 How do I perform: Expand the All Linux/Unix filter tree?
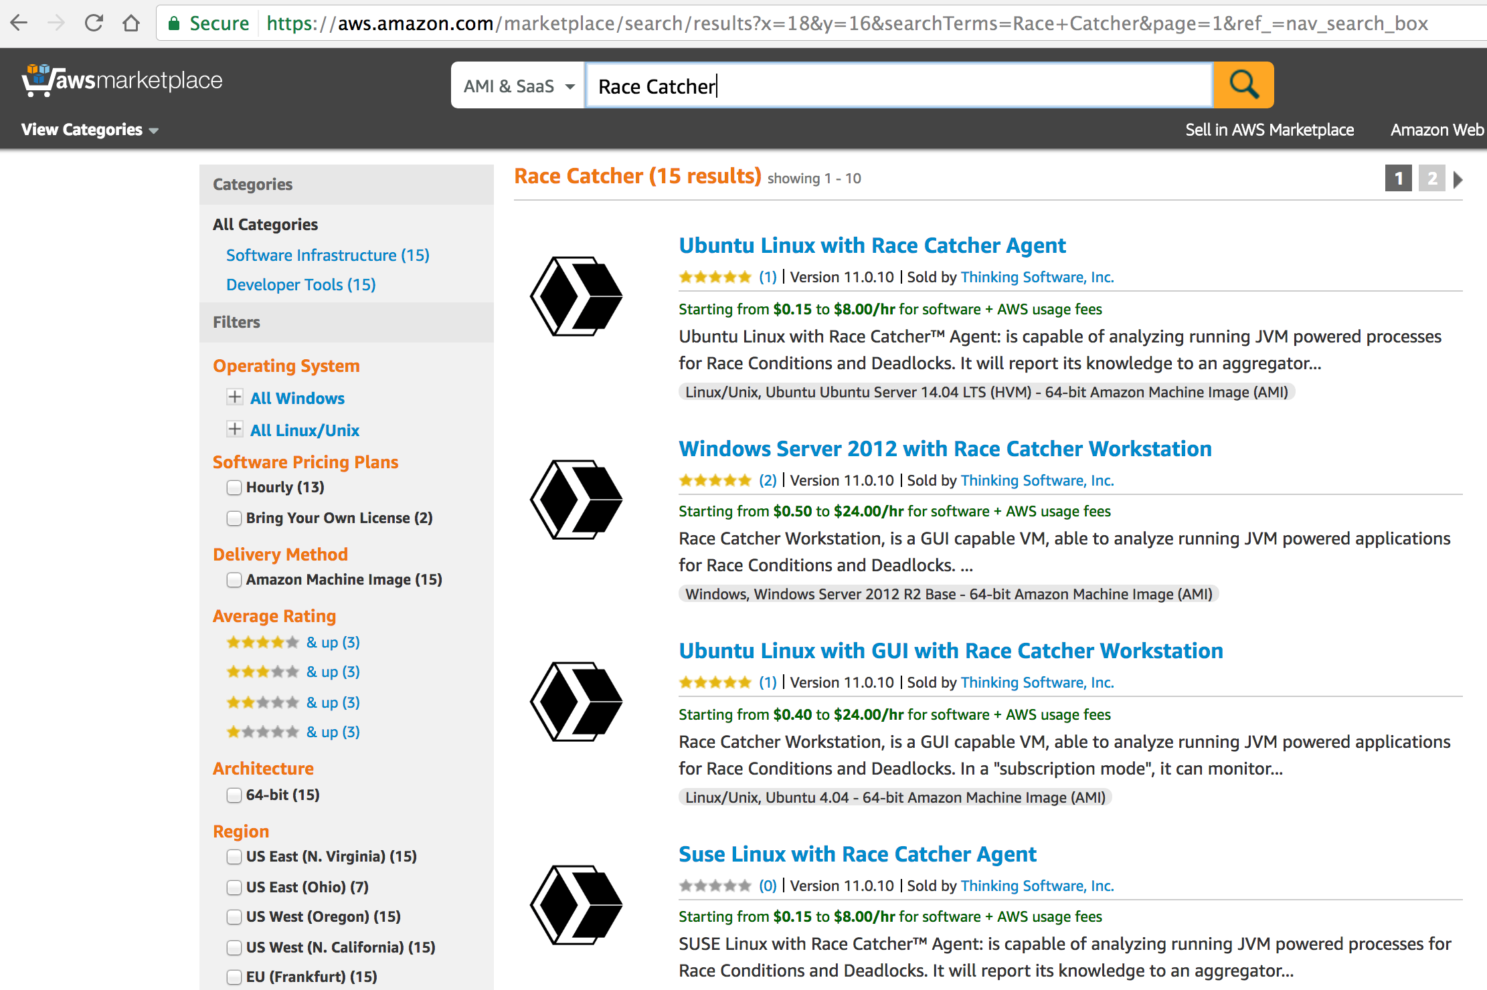[235, 429]
